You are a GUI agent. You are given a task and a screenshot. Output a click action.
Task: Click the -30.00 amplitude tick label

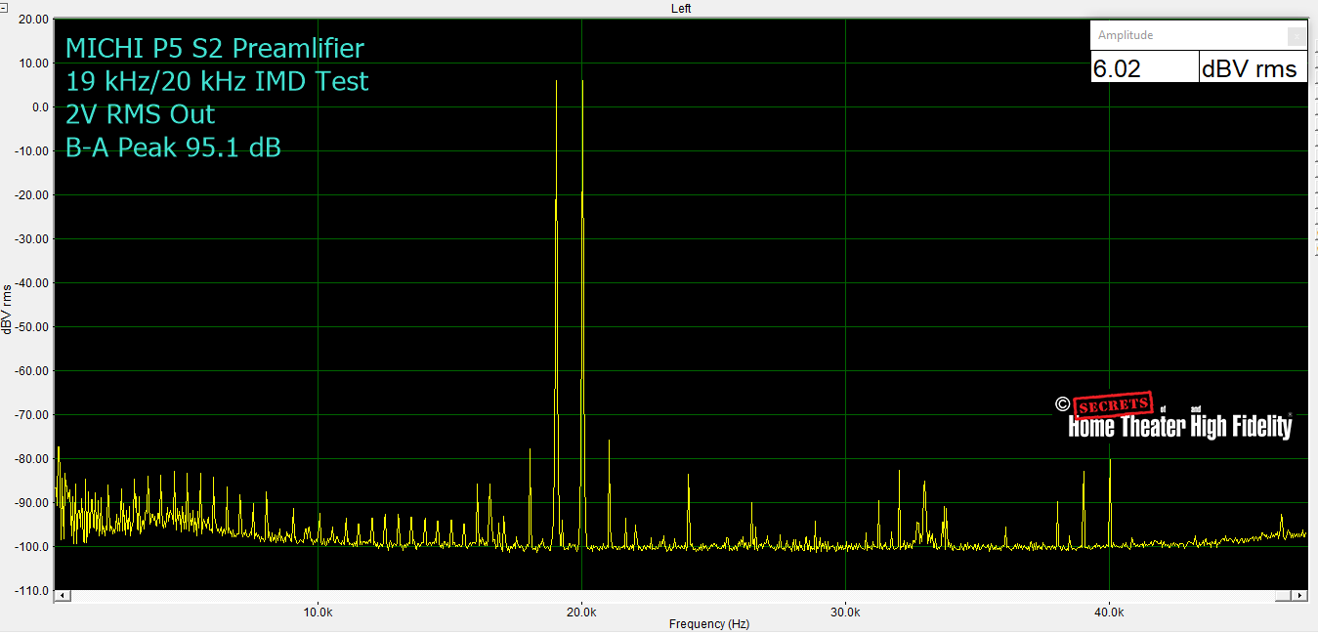pyautogui.click(x=32, y=239)
